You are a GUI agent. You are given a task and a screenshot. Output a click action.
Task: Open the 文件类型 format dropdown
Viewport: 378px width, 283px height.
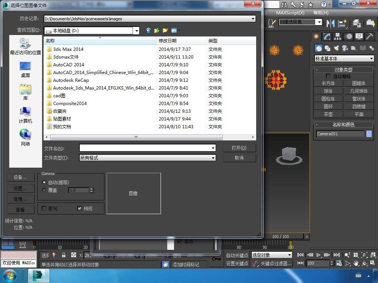click(213, 158)
